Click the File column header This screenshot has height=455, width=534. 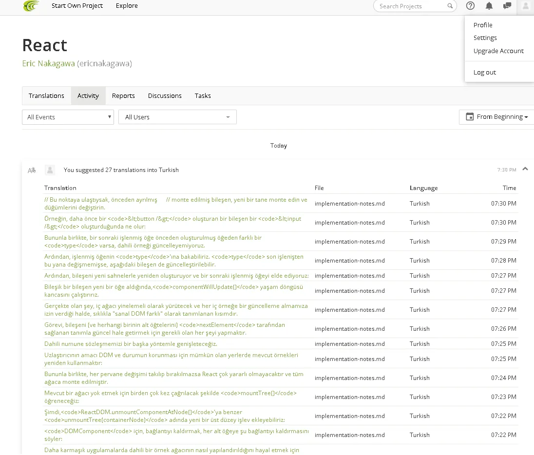(x=319, y=188)
